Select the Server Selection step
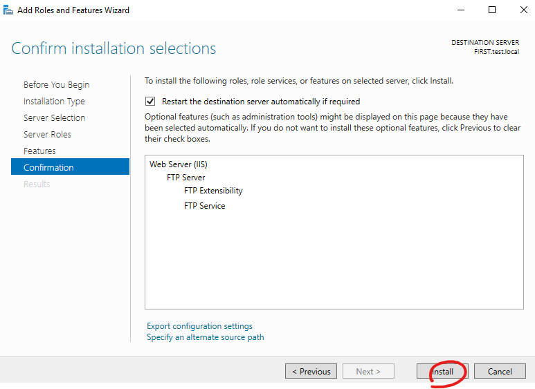 pyautogui.click(x=54, y=118)
